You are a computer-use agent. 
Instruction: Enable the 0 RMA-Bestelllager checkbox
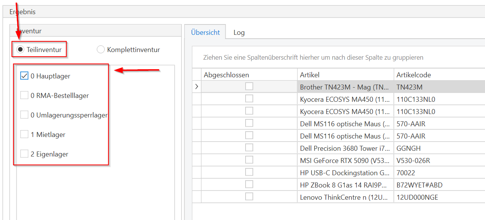click(24, 95)
